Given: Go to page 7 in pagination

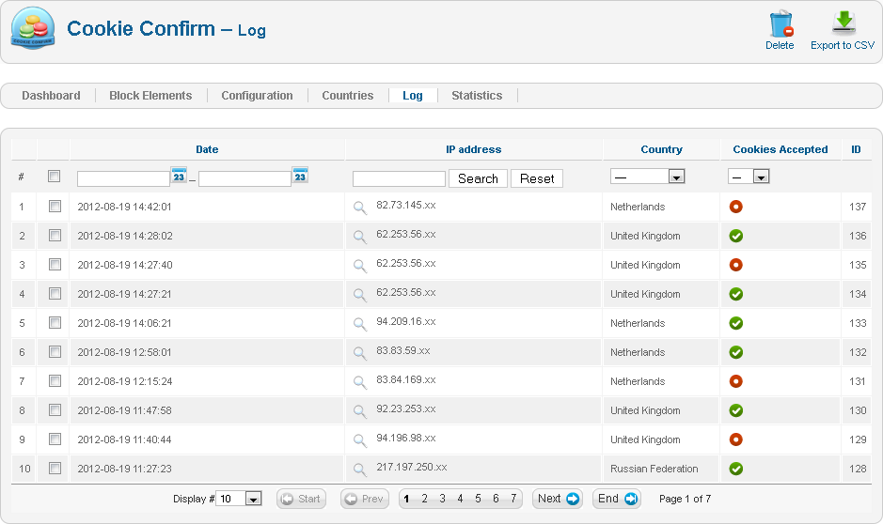Looking at the screenshot, I should coord(513,499).
